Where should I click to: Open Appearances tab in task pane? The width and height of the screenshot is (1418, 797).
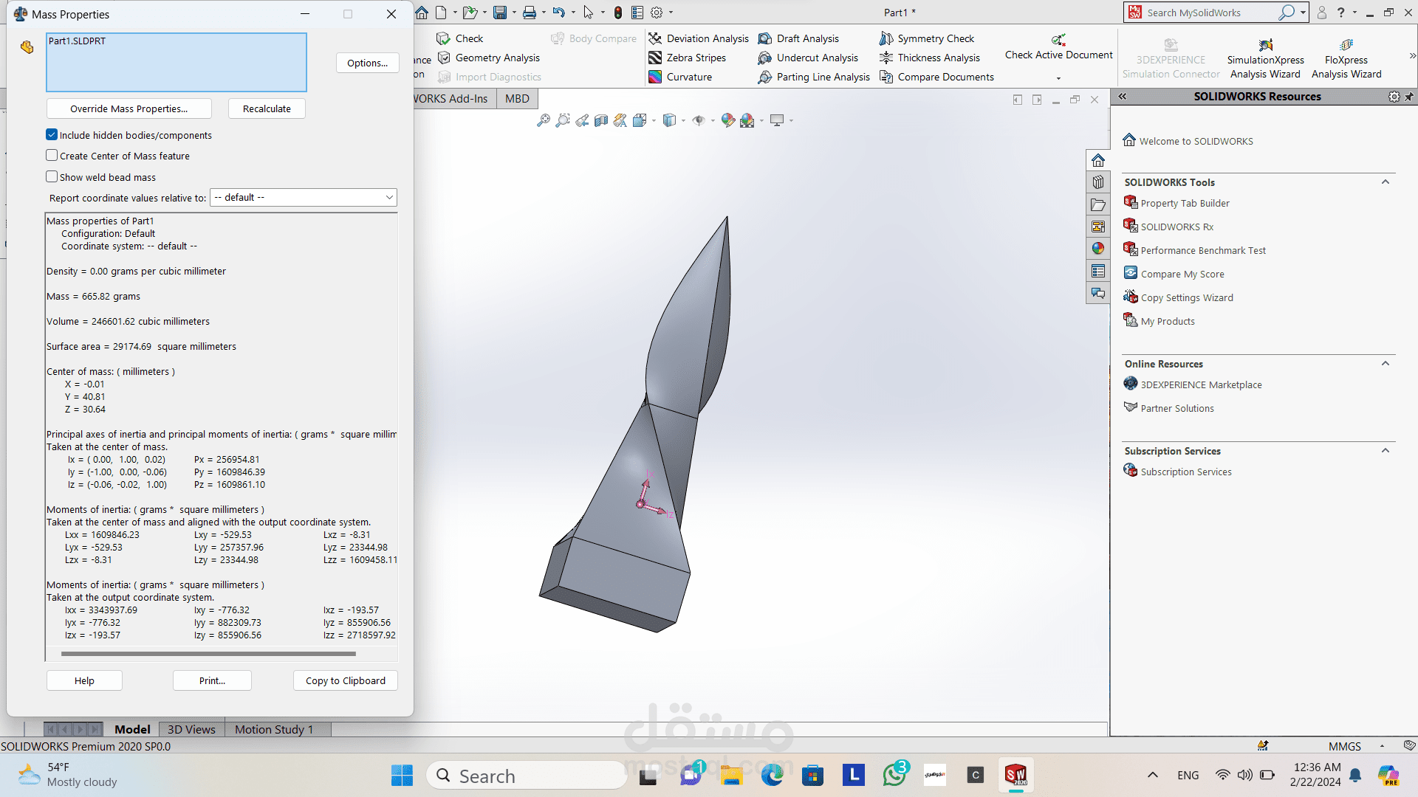click(x=1098, y=249)
